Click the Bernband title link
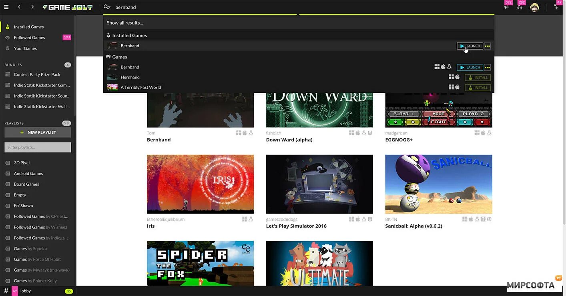The image size is (566, 296). (159, 140)
